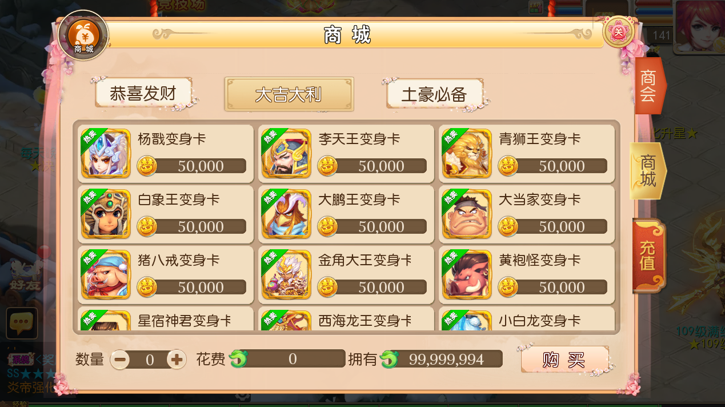Open the 商会 side tab
The image size is (725, 407).
648,86
